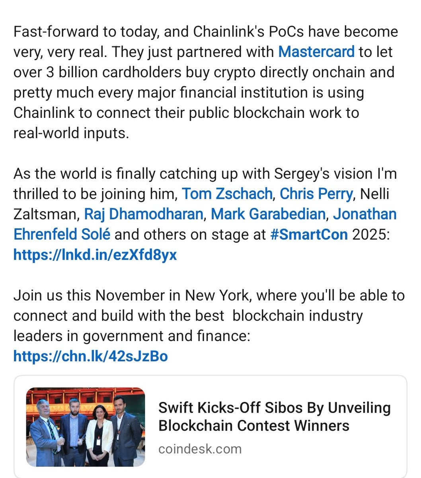Follow the lnkd.in/ezXfd8yx short link
This screenshot has height=478, width=421.
[95, 255]
